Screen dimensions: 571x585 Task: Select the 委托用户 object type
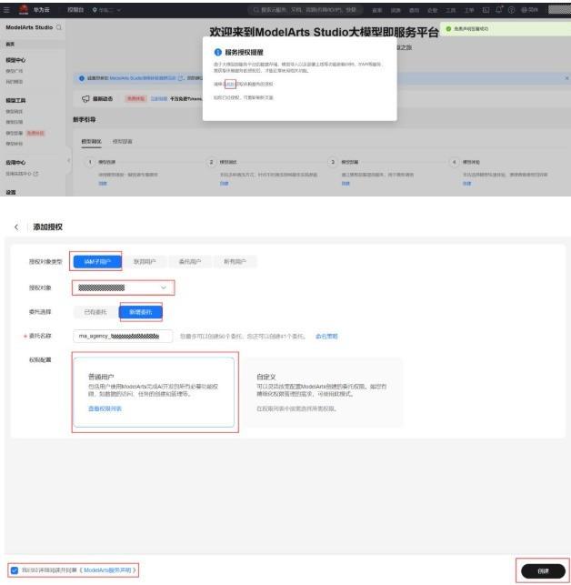point(190,261)
